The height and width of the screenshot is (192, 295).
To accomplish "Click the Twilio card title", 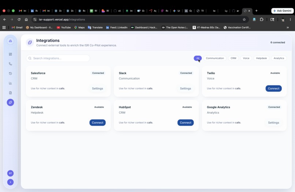I will tap(211, 73).
